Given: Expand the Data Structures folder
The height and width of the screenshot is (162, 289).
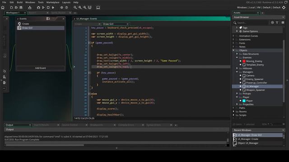Looking at the screenshot, I should [x=237, y=54].
